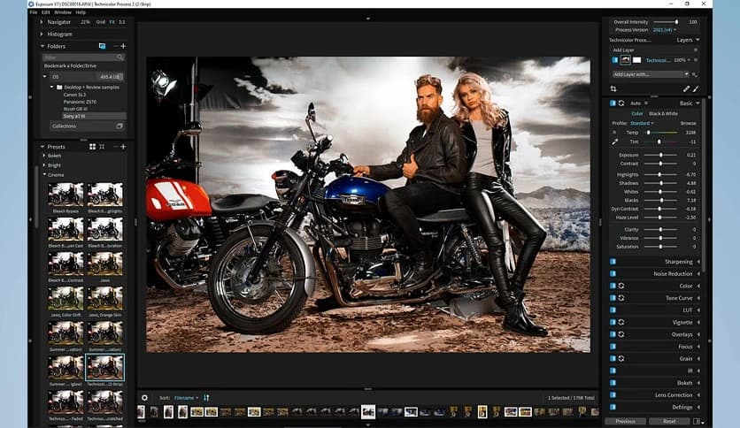This screenshot has height=428, width=740.
Task: Select the Crop tool icon
Action: pos(613,88)
